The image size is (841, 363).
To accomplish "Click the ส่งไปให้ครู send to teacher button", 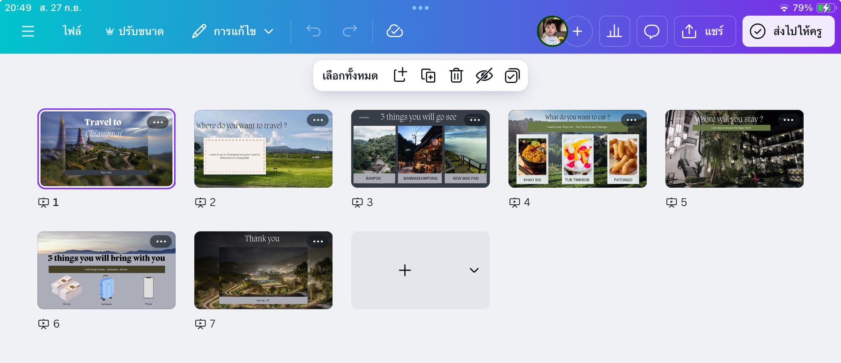I will (788, 31).
